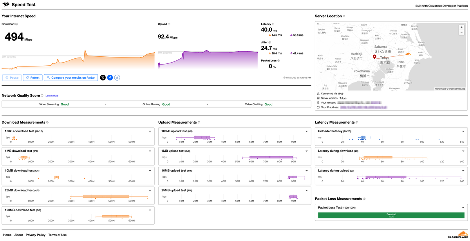Click info icon beside Download Measurements

point(47,122)
